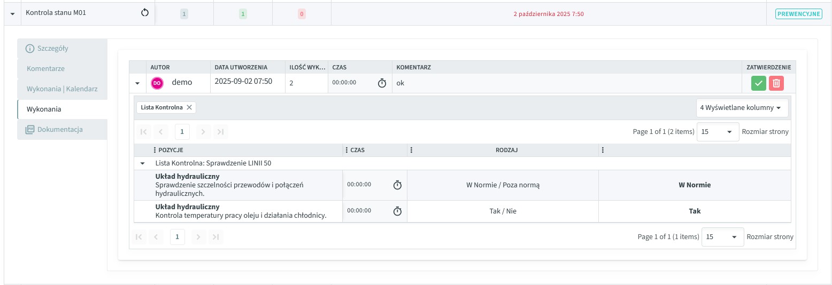Screen dimensions: 832x285
Task: Click stopwatch icon for hydraulic leak check row
Action: 397,185
